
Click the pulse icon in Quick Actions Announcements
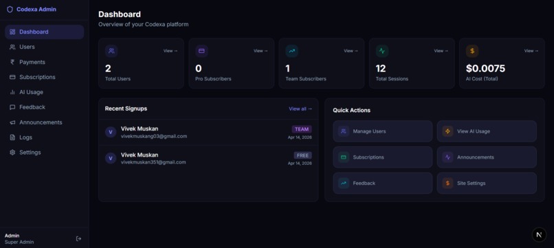pyautogui.click(x=447, y=157)
